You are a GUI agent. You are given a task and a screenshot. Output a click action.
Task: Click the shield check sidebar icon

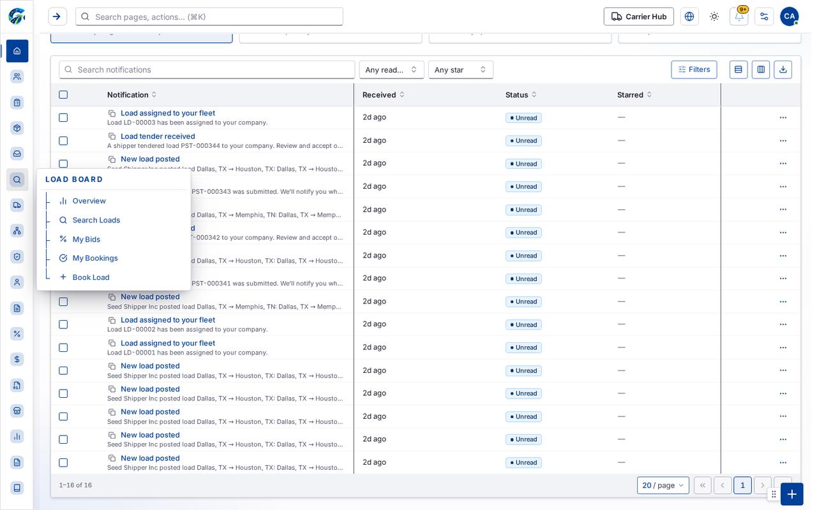17,257
